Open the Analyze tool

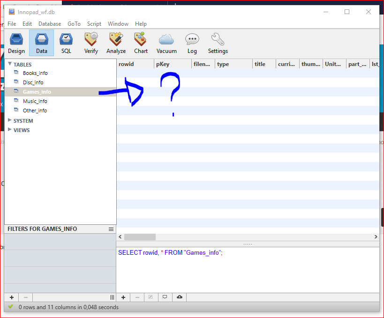[x=116, y=43]
